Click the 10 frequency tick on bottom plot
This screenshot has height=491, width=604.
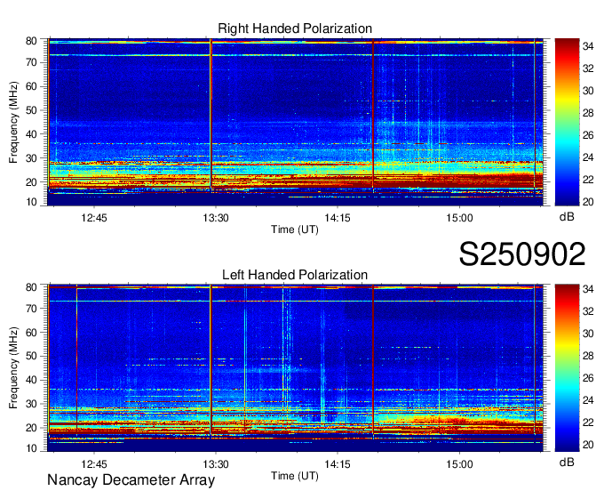click(31, 448)
